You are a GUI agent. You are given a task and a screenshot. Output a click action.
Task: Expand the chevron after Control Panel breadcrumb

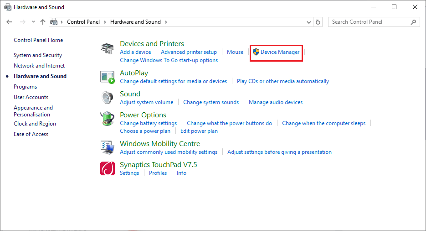coord(105,22)
